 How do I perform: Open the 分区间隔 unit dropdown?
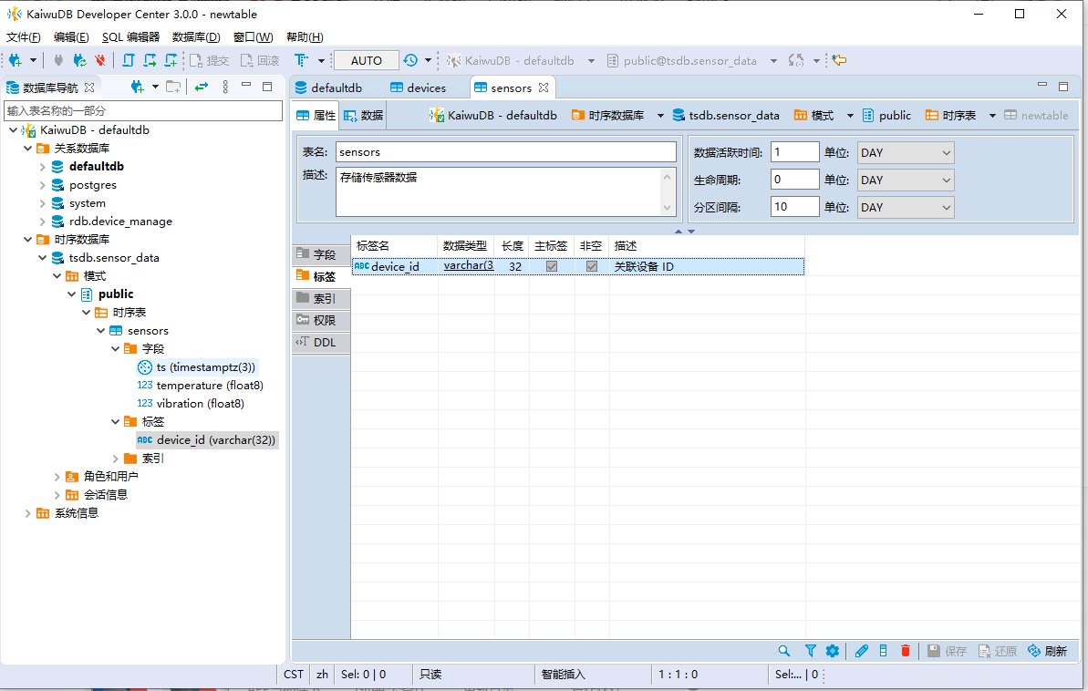(x=906, y=208)
